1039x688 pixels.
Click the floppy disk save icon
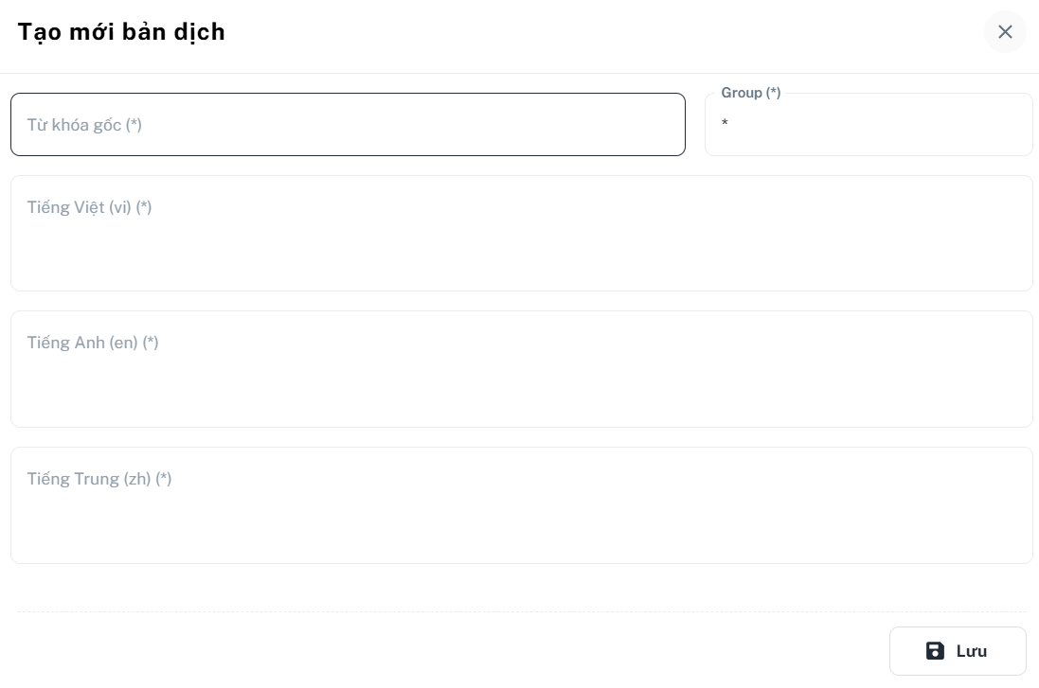934,651
